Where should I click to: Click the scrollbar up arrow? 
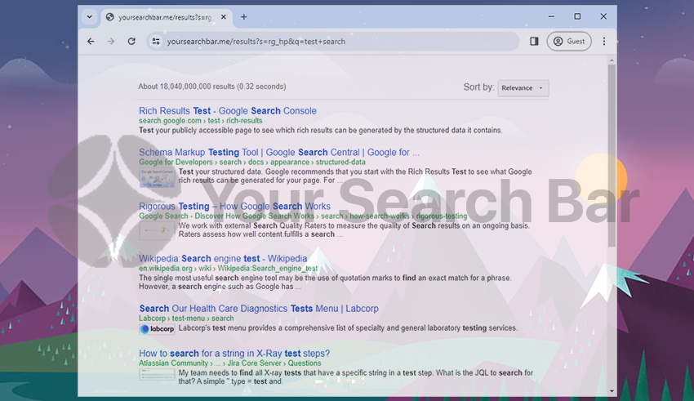612,60
